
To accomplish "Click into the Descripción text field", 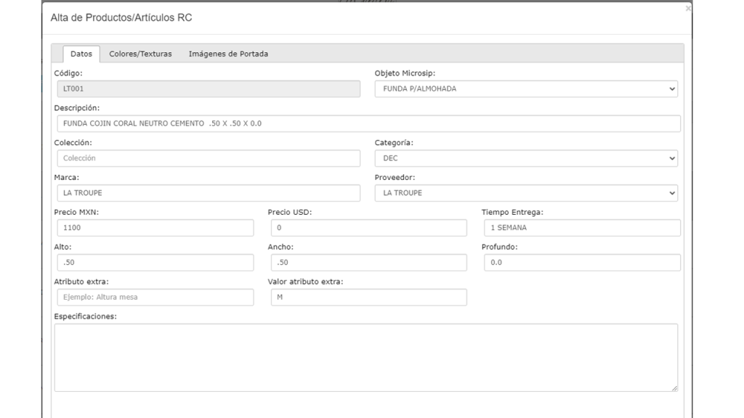I will coord(367,123).
